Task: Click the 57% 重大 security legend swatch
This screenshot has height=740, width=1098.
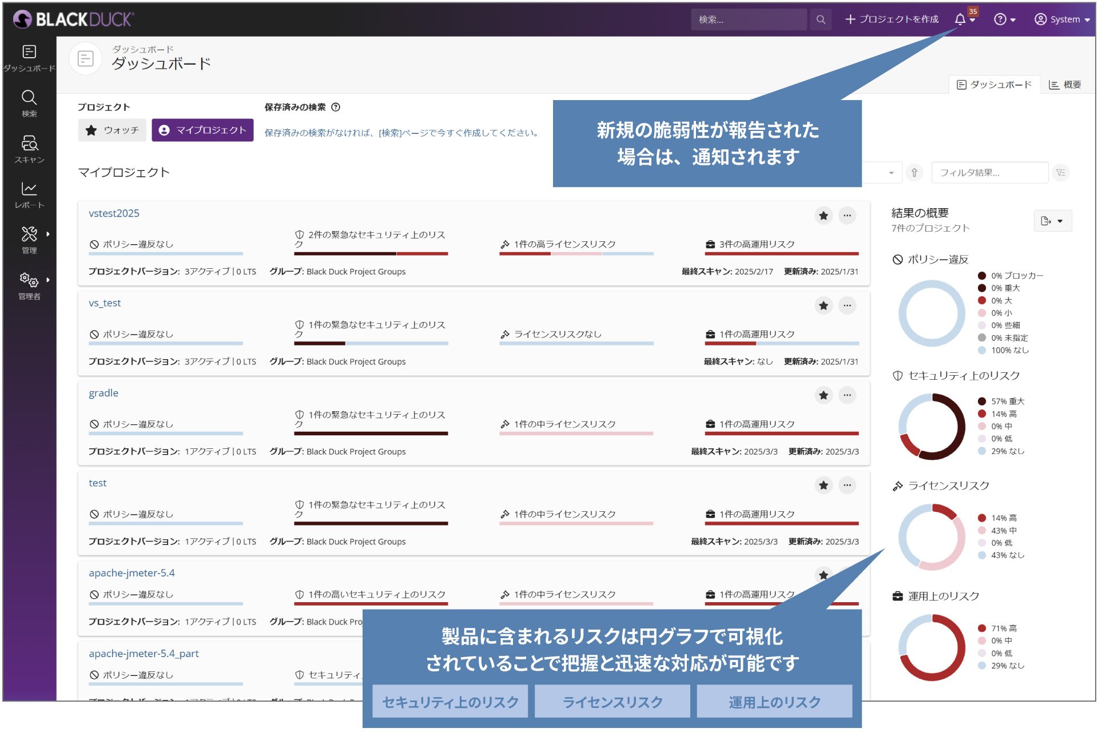Action: tap(982, 401)
